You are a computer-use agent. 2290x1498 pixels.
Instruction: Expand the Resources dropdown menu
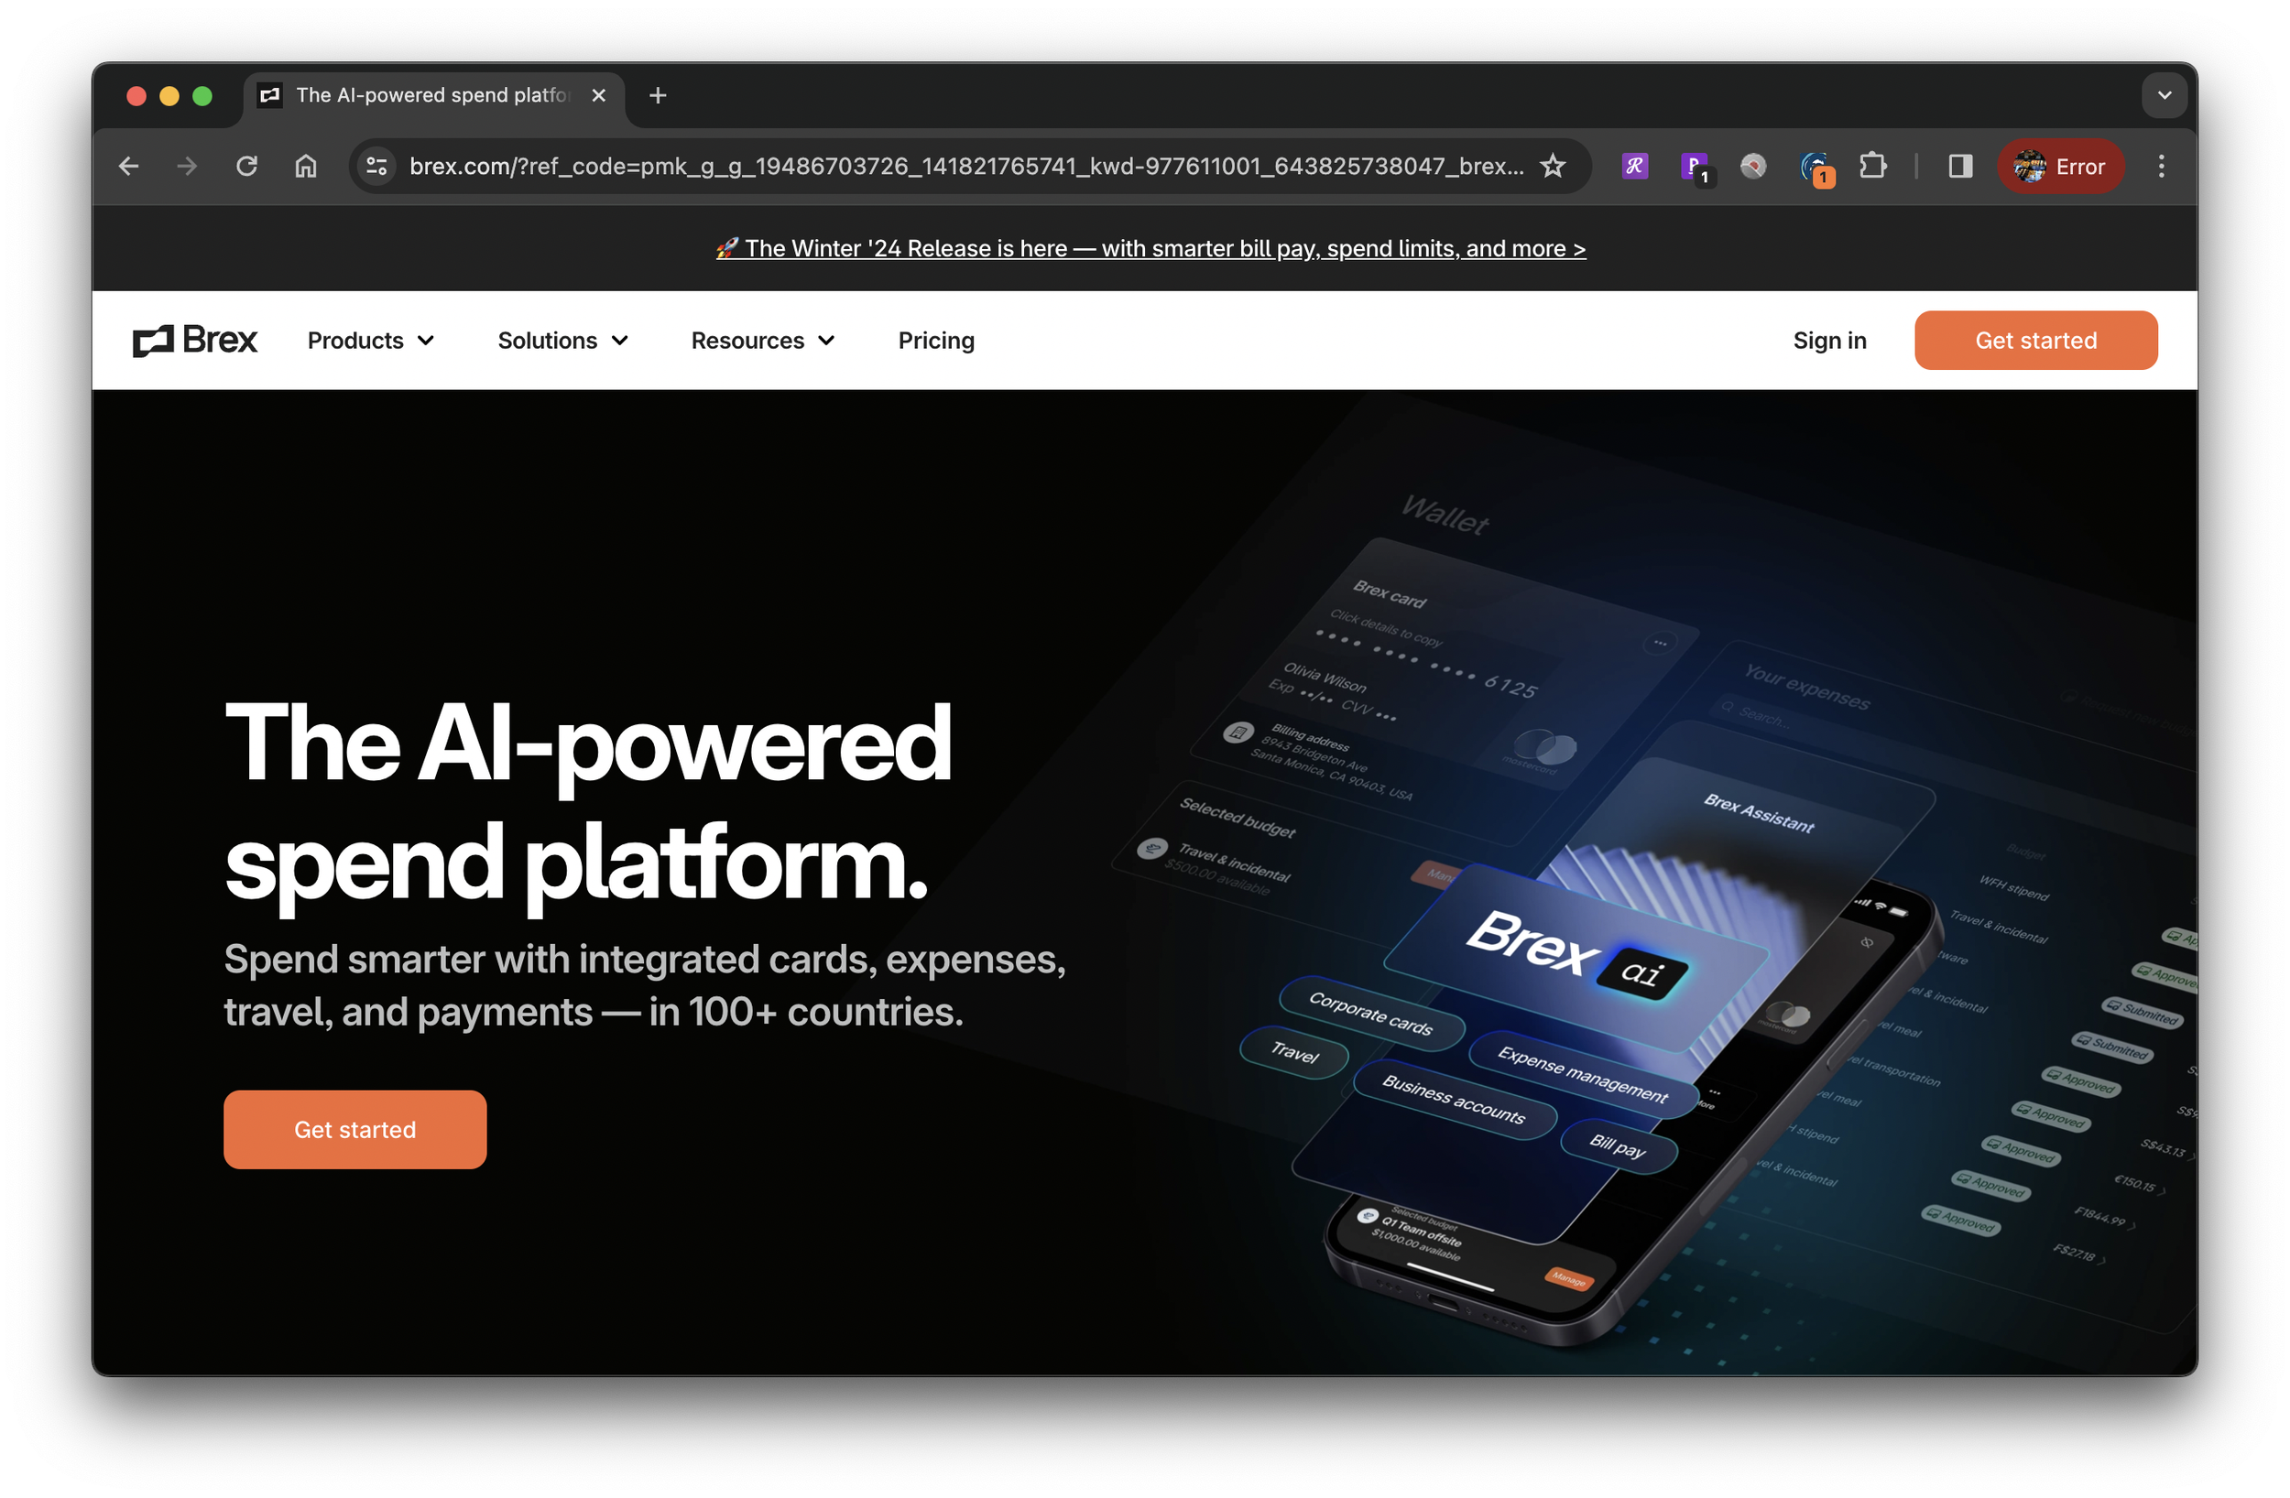pyautogui.click(x=763, y=341)
